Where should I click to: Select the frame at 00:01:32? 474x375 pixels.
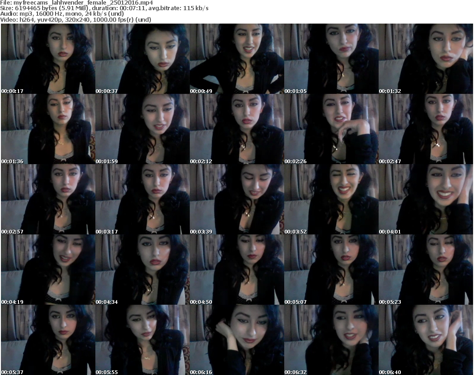click(426, 59)
